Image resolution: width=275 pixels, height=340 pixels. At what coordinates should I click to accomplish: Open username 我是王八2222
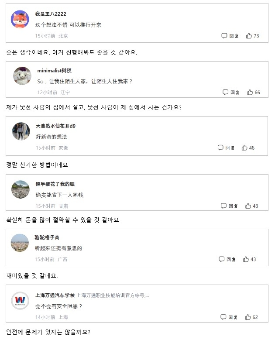tap(51, 14)
